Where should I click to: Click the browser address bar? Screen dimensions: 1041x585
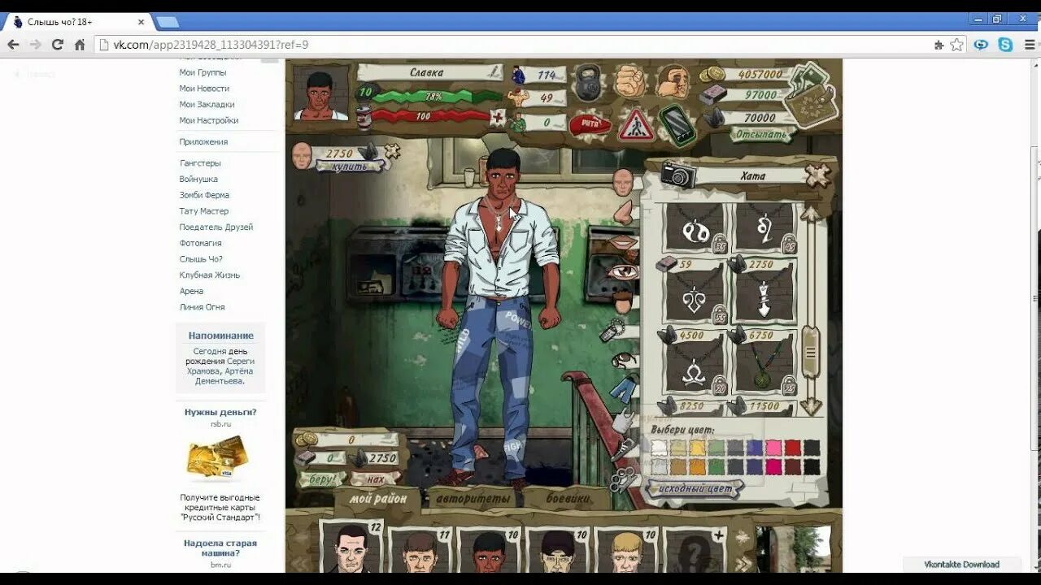point(512,45)
